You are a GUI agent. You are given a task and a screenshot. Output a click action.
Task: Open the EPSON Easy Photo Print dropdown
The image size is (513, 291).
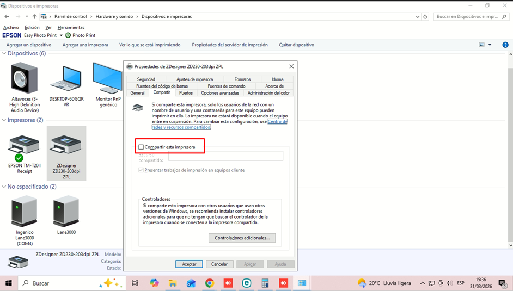[61, 35]
